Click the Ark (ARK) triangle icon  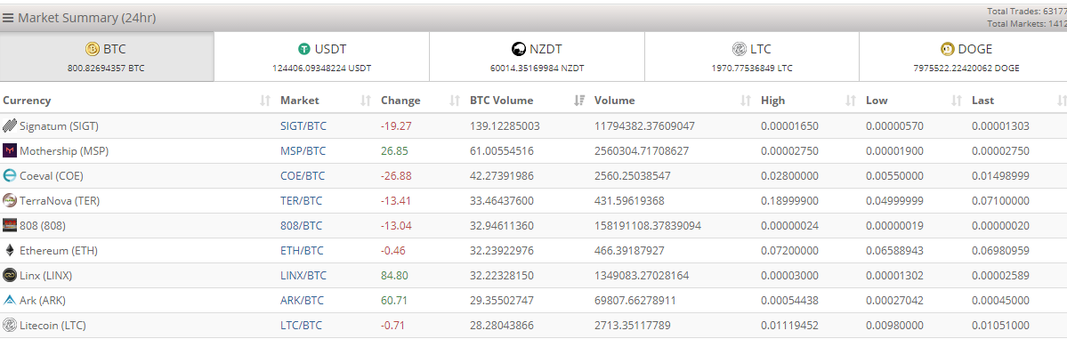click(x=10, y=300)
